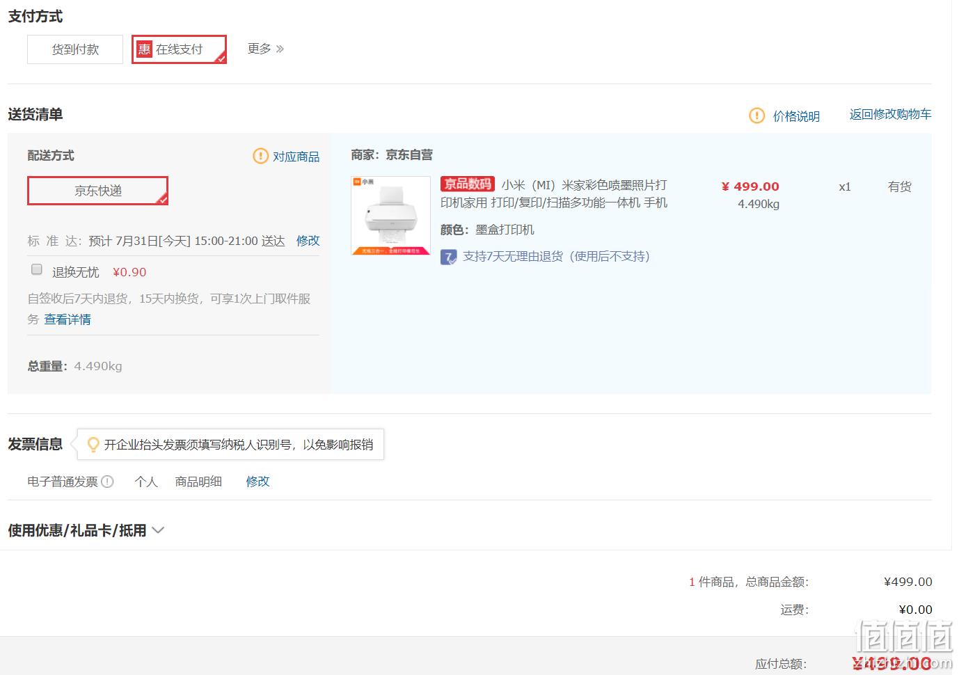959x675 pixels.
Task: Click the 总商品金额 ¥499.00 value
Action: (908, 582)
